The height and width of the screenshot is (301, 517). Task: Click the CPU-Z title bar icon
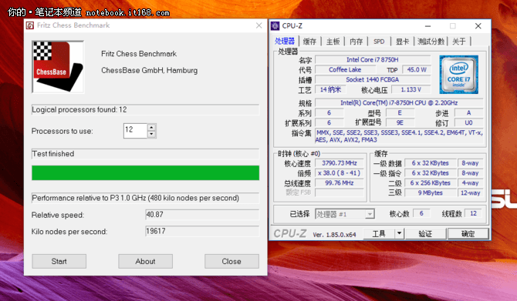275,25
